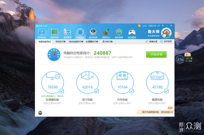Open 游戏精选 gamepad icon
Screen dimensions: 204x135
[x=132, y=34]
